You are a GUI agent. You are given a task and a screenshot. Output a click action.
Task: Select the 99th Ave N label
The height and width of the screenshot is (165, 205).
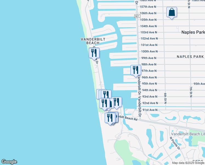pyautogui.click(x=149, y=58)
